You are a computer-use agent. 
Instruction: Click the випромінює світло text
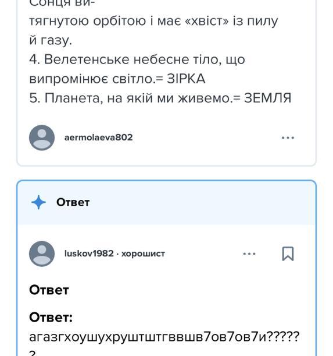(91, 79)
